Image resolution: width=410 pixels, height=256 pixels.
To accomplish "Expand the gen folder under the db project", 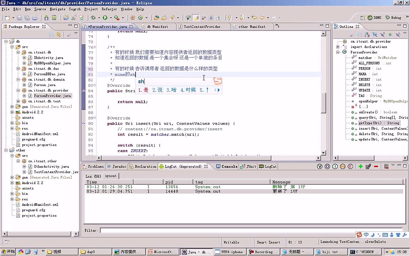I will (x=12, y=107).
